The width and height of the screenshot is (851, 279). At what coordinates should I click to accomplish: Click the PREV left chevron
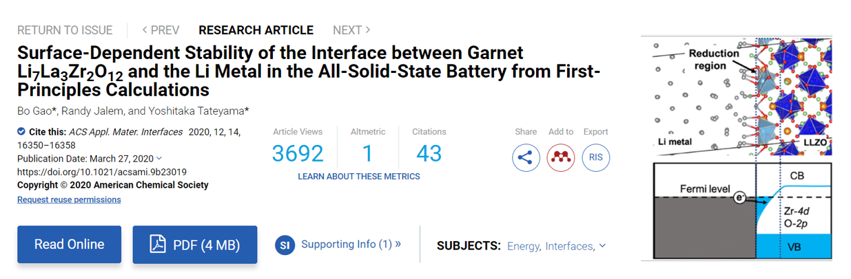pos(145,30)
